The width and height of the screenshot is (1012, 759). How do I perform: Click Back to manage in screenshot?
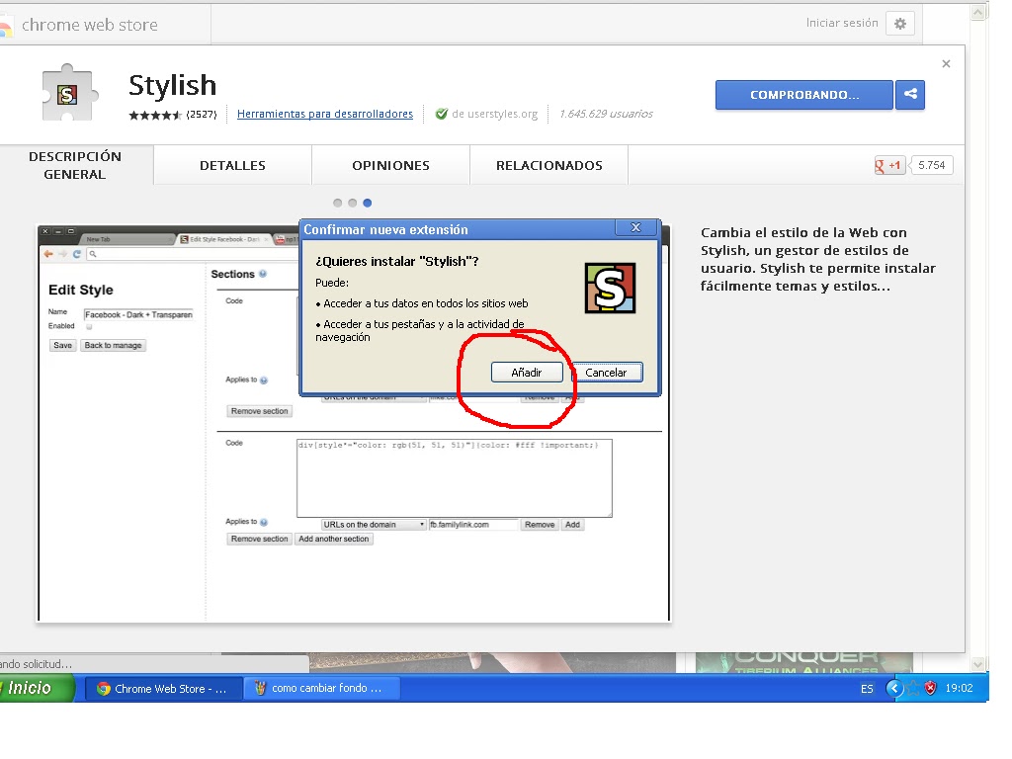click(113, 345)
